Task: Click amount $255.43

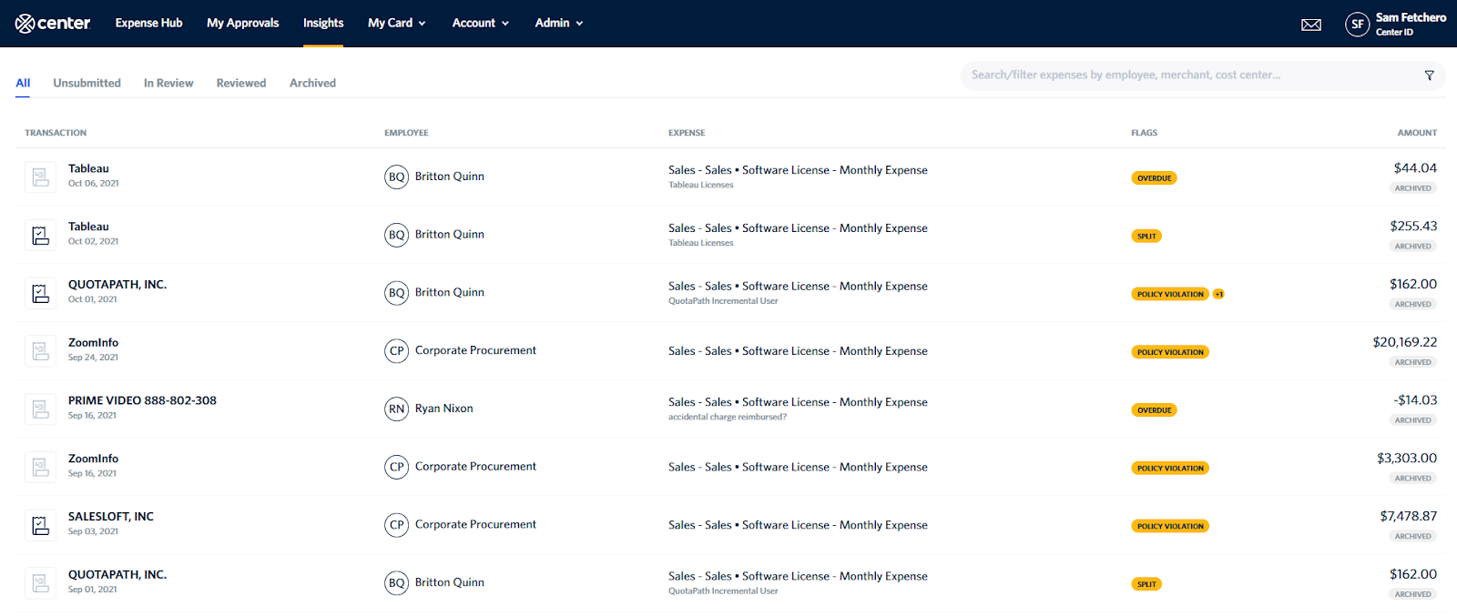Action: click(x=1413, y=226)
